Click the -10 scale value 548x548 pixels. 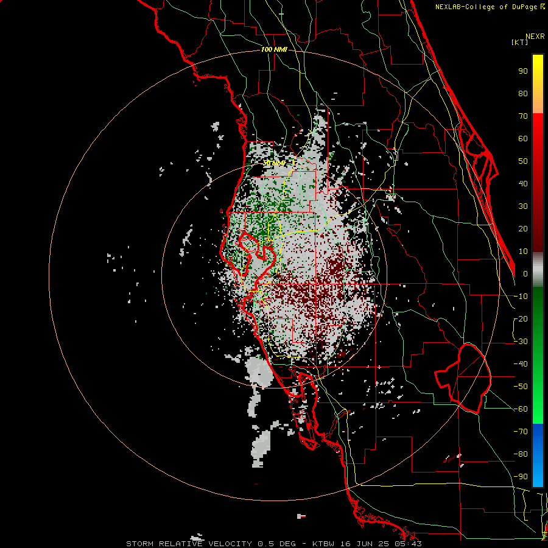521,297
